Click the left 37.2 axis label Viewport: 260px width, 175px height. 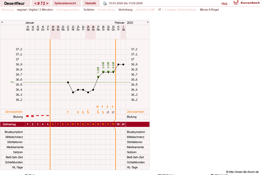click(19, 49)
